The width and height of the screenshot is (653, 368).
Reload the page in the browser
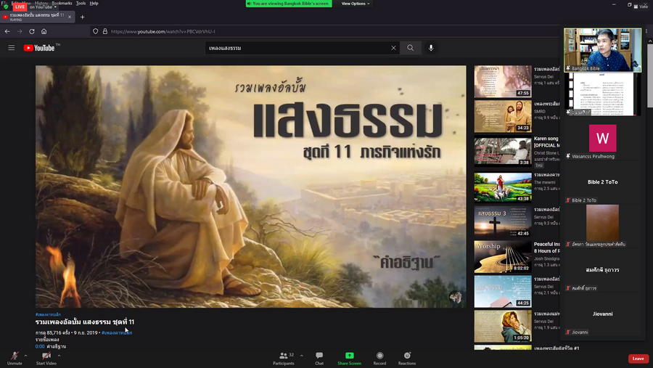(32, 31)
